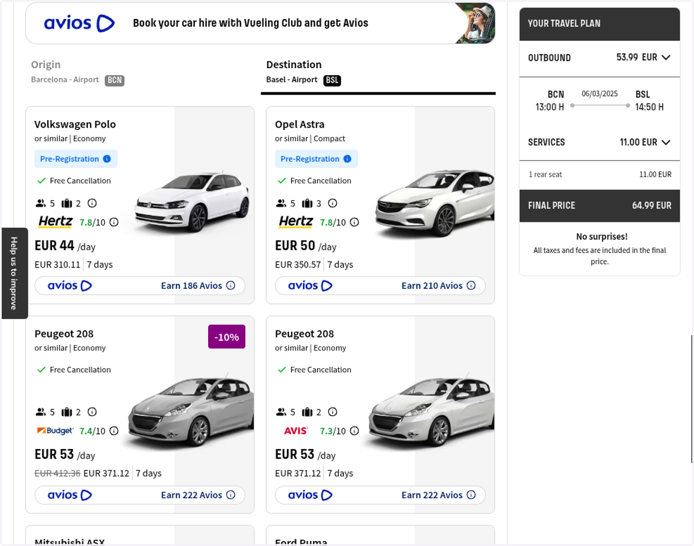
Task: Open rating info icon beside Hertz 7.8 on Volkswagen Polo
Action: (114, 222)
